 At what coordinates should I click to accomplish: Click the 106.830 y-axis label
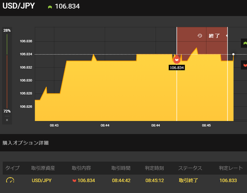point(26,80)
